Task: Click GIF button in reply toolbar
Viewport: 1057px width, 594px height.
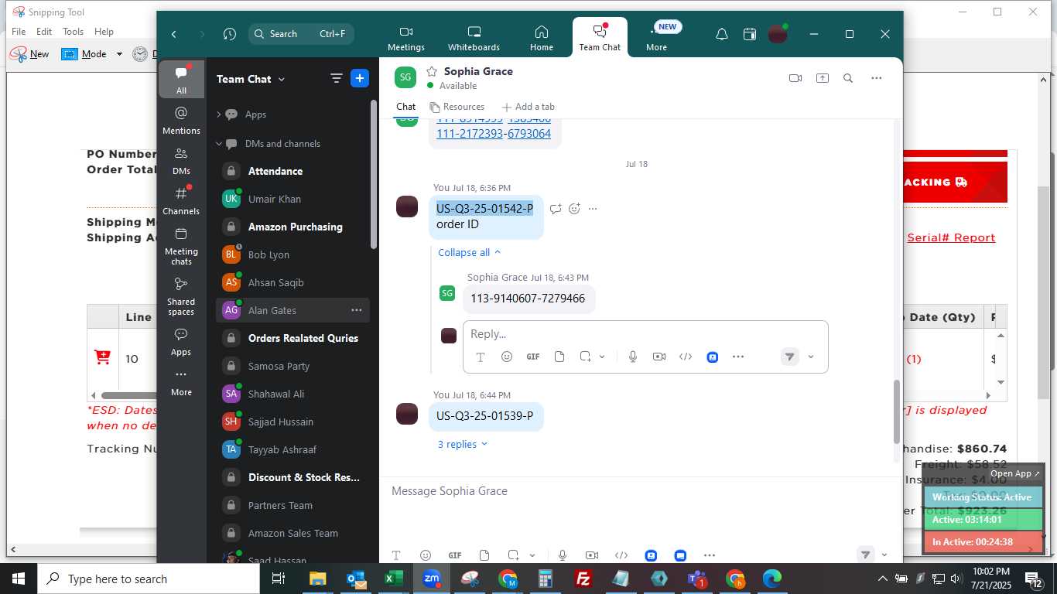Action: pos(533,357)
